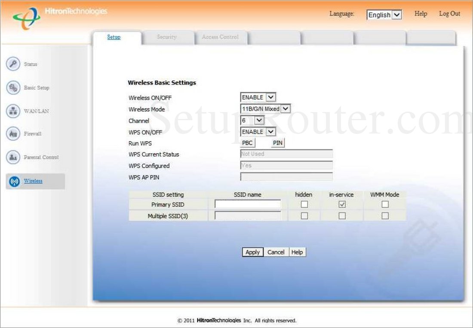The height and width of the screenshot is (328, 473).
Task: Click the Primary SSID name input field
Action: coord(247,204)
